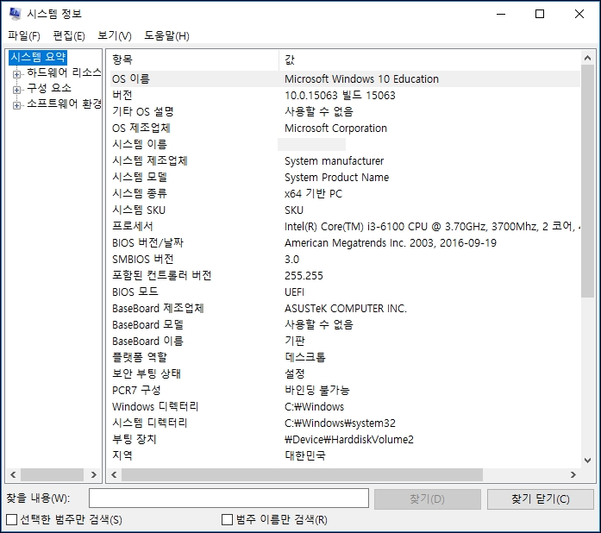
Task: Select the 포함된 컨트롤러 버전 row
Action: 345,276
